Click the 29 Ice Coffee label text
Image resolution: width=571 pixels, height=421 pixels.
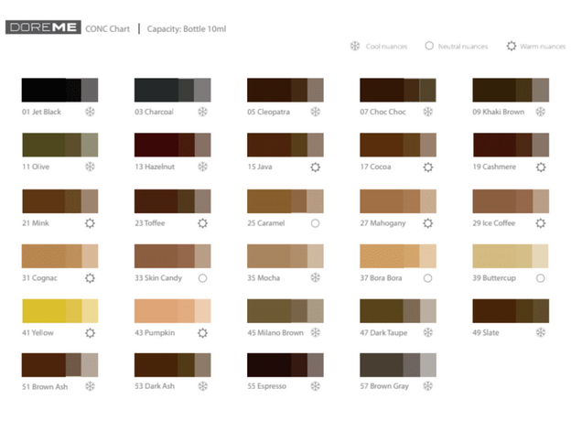496,222
